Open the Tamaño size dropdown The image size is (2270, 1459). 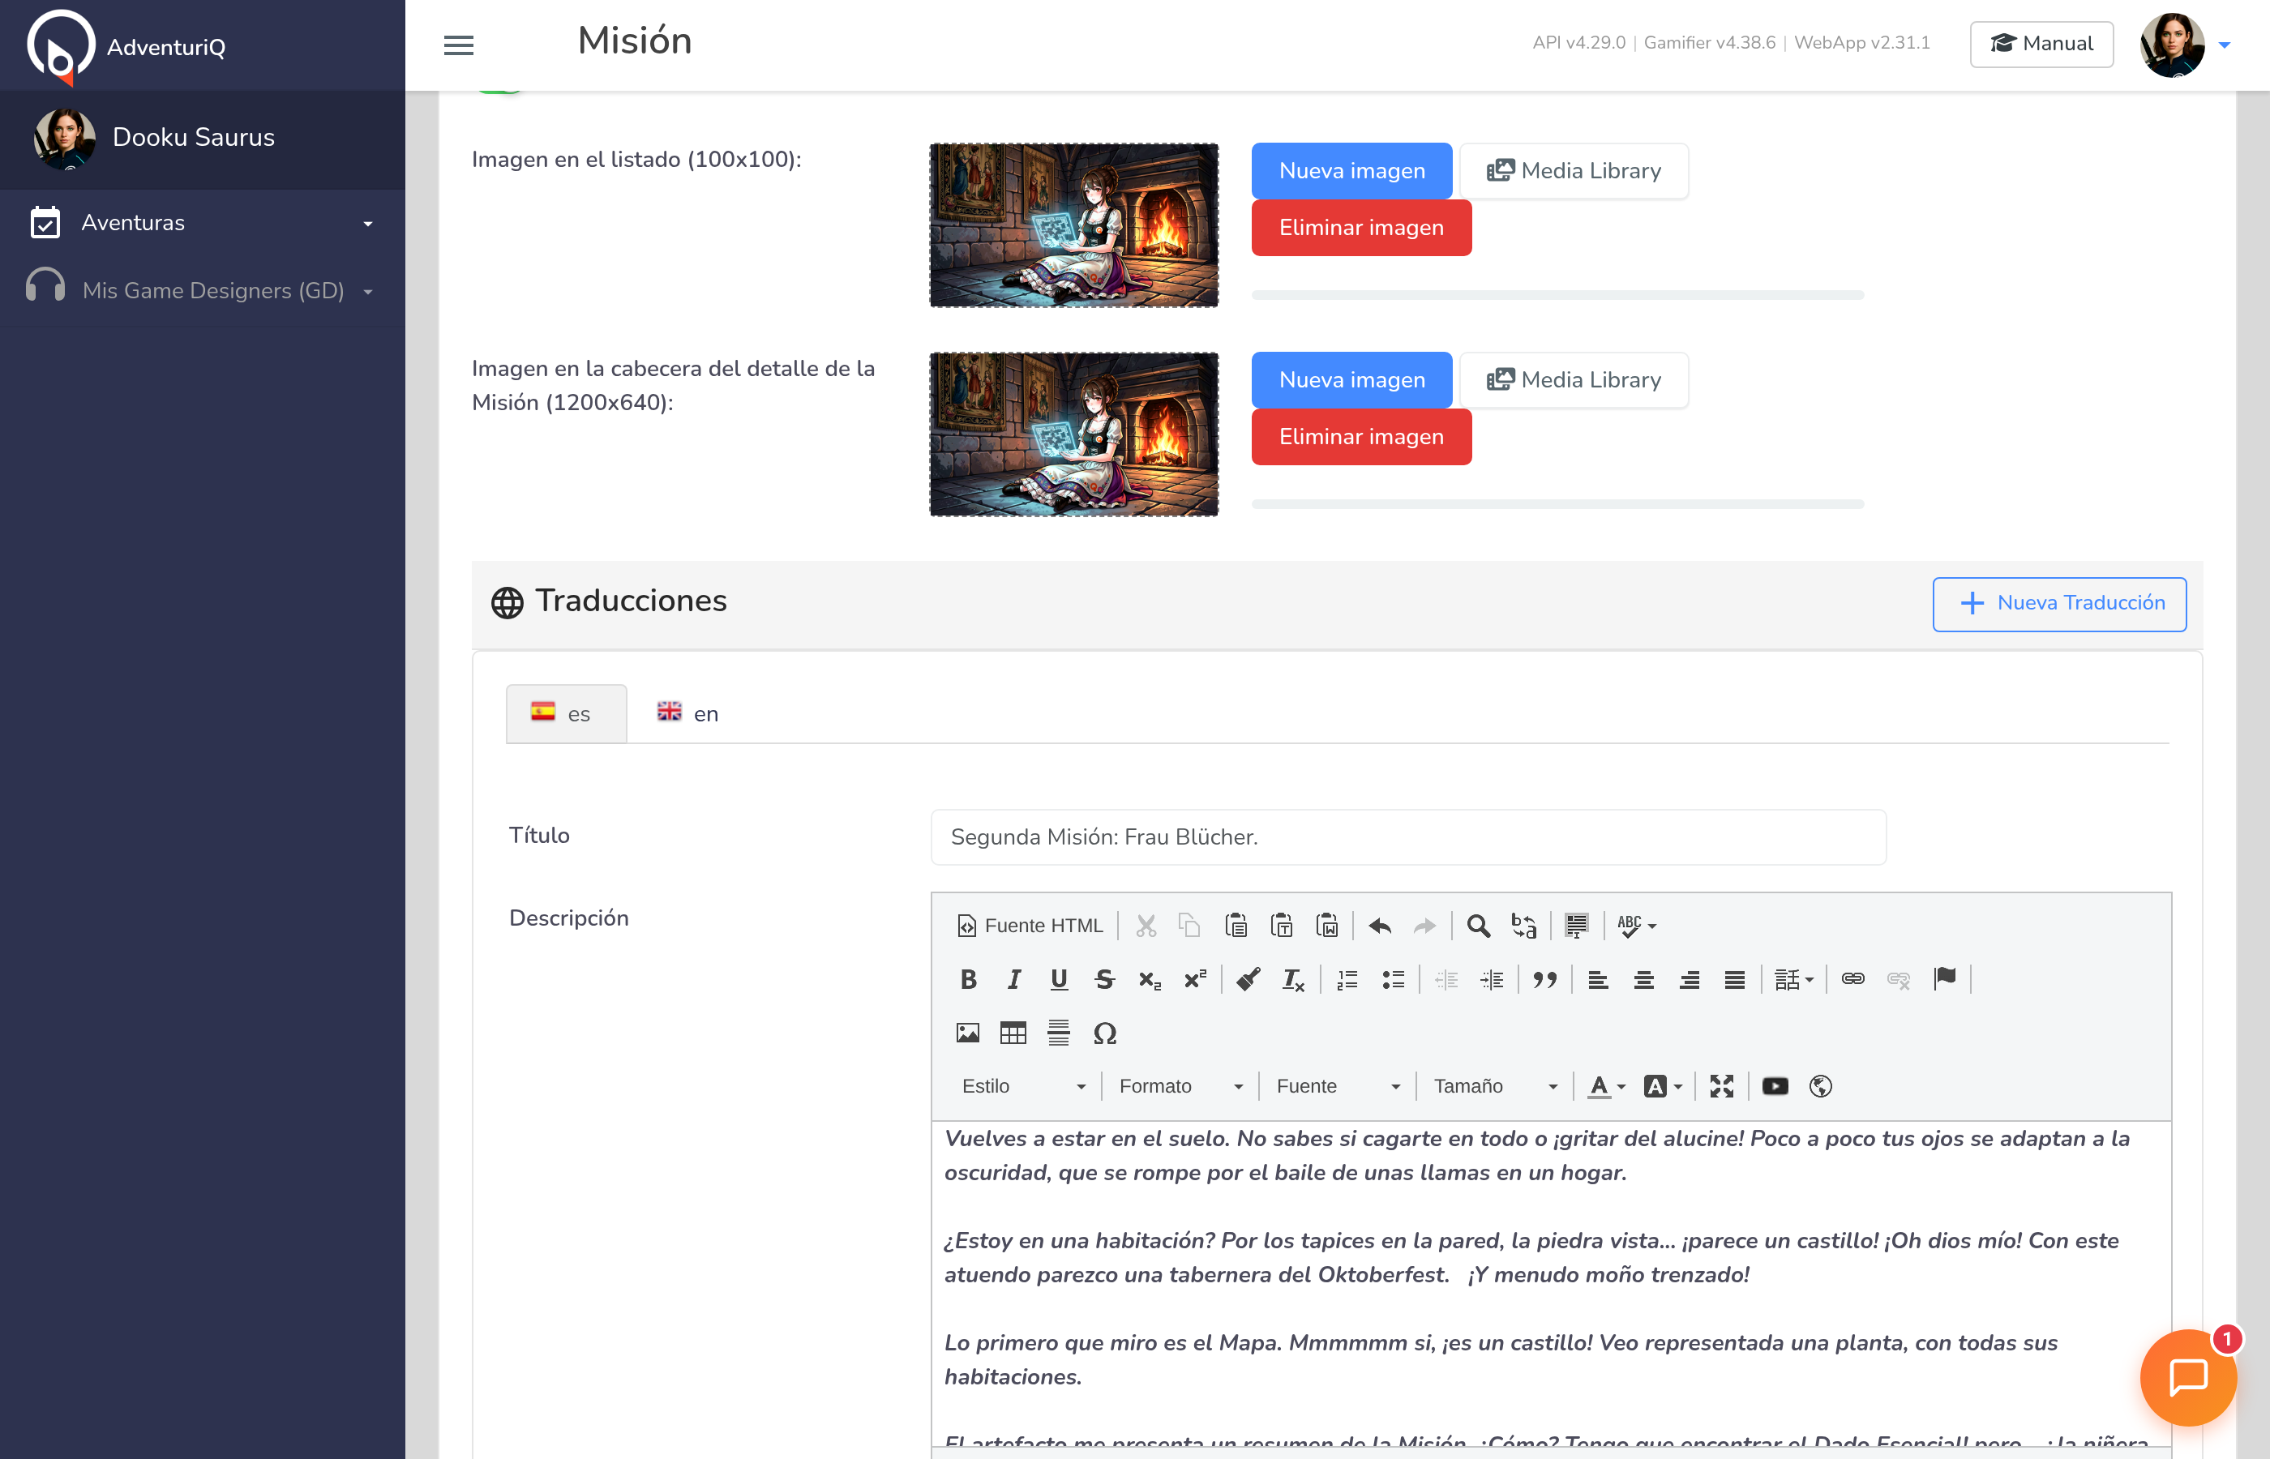[x=1495, y=1087]
